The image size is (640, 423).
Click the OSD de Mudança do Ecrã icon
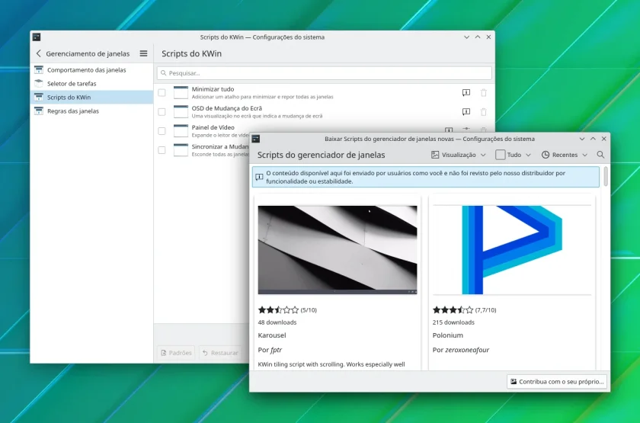[181, 112]
